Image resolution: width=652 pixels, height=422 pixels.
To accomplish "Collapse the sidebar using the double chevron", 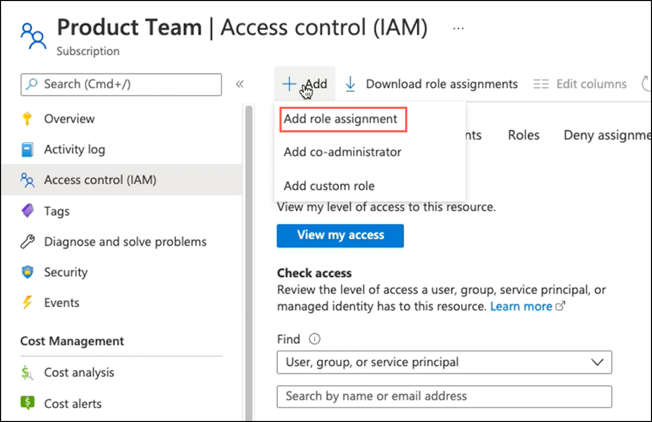I will (240, 83).
